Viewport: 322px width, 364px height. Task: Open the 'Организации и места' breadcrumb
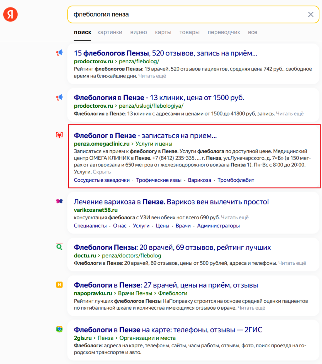click(147, 338)
